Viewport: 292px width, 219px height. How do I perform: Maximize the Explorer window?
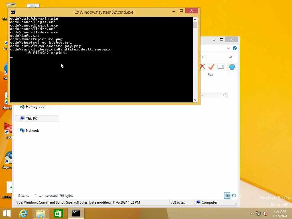click(221, 39)
